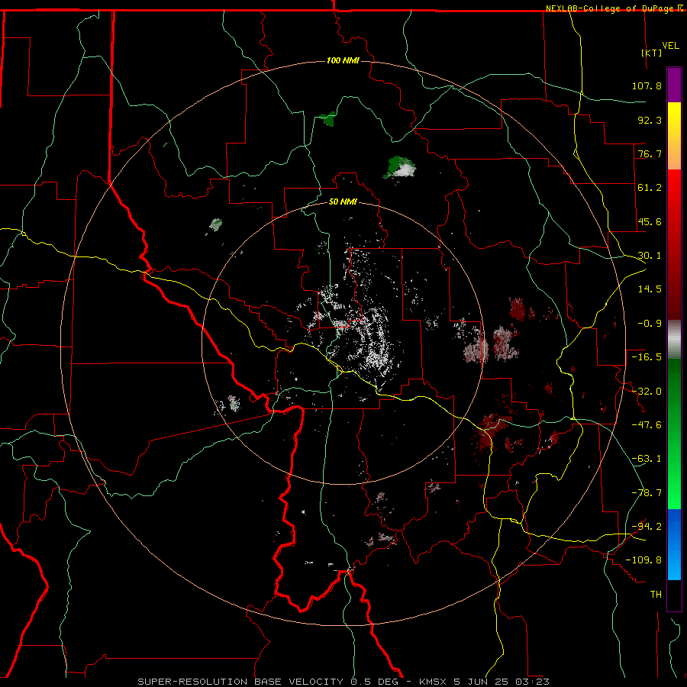This screenshot has width=687, height=687.
Task: Select the -0.9 velocity scale value
Action: pyautogui.click(x=650, y=324)
